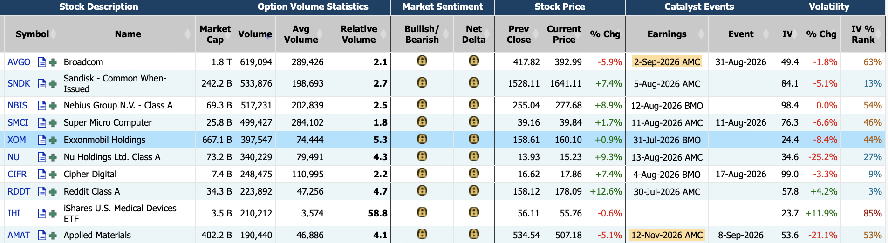This screenshot has width=888, height=243.
Task: Sort by the Earnings column header
Action: pyautogui.click(x=667, y=34)
